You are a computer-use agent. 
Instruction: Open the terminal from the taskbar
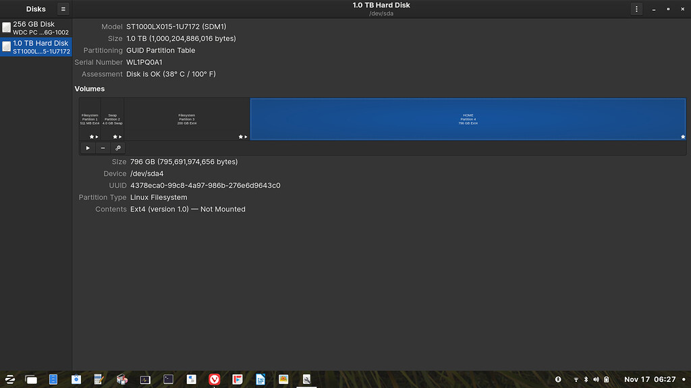168,379
